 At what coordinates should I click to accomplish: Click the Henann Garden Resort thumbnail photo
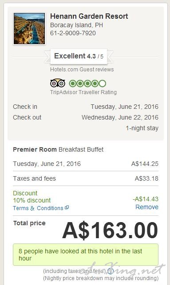coord(29,29)
